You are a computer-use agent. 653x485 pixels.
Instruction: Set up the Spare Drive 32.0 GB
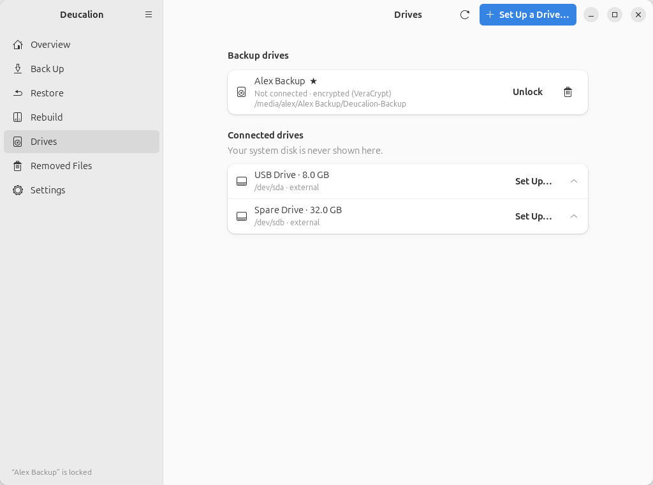(x=534, y=216)
